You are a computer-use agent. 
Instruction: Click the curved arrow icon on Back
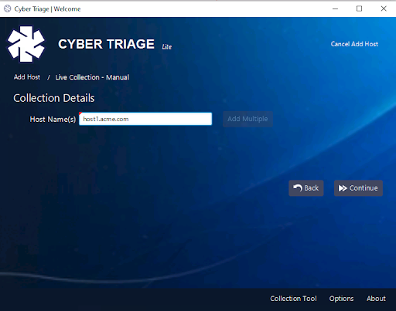(x=298, y=188)
